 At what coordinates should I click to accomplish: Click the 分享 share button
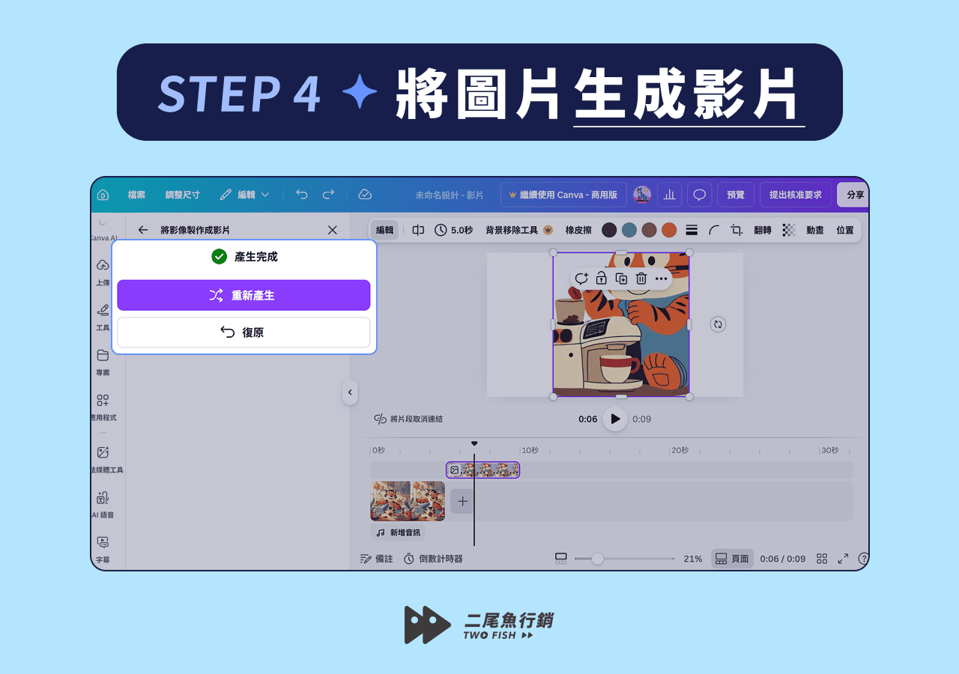pos(853,195)
